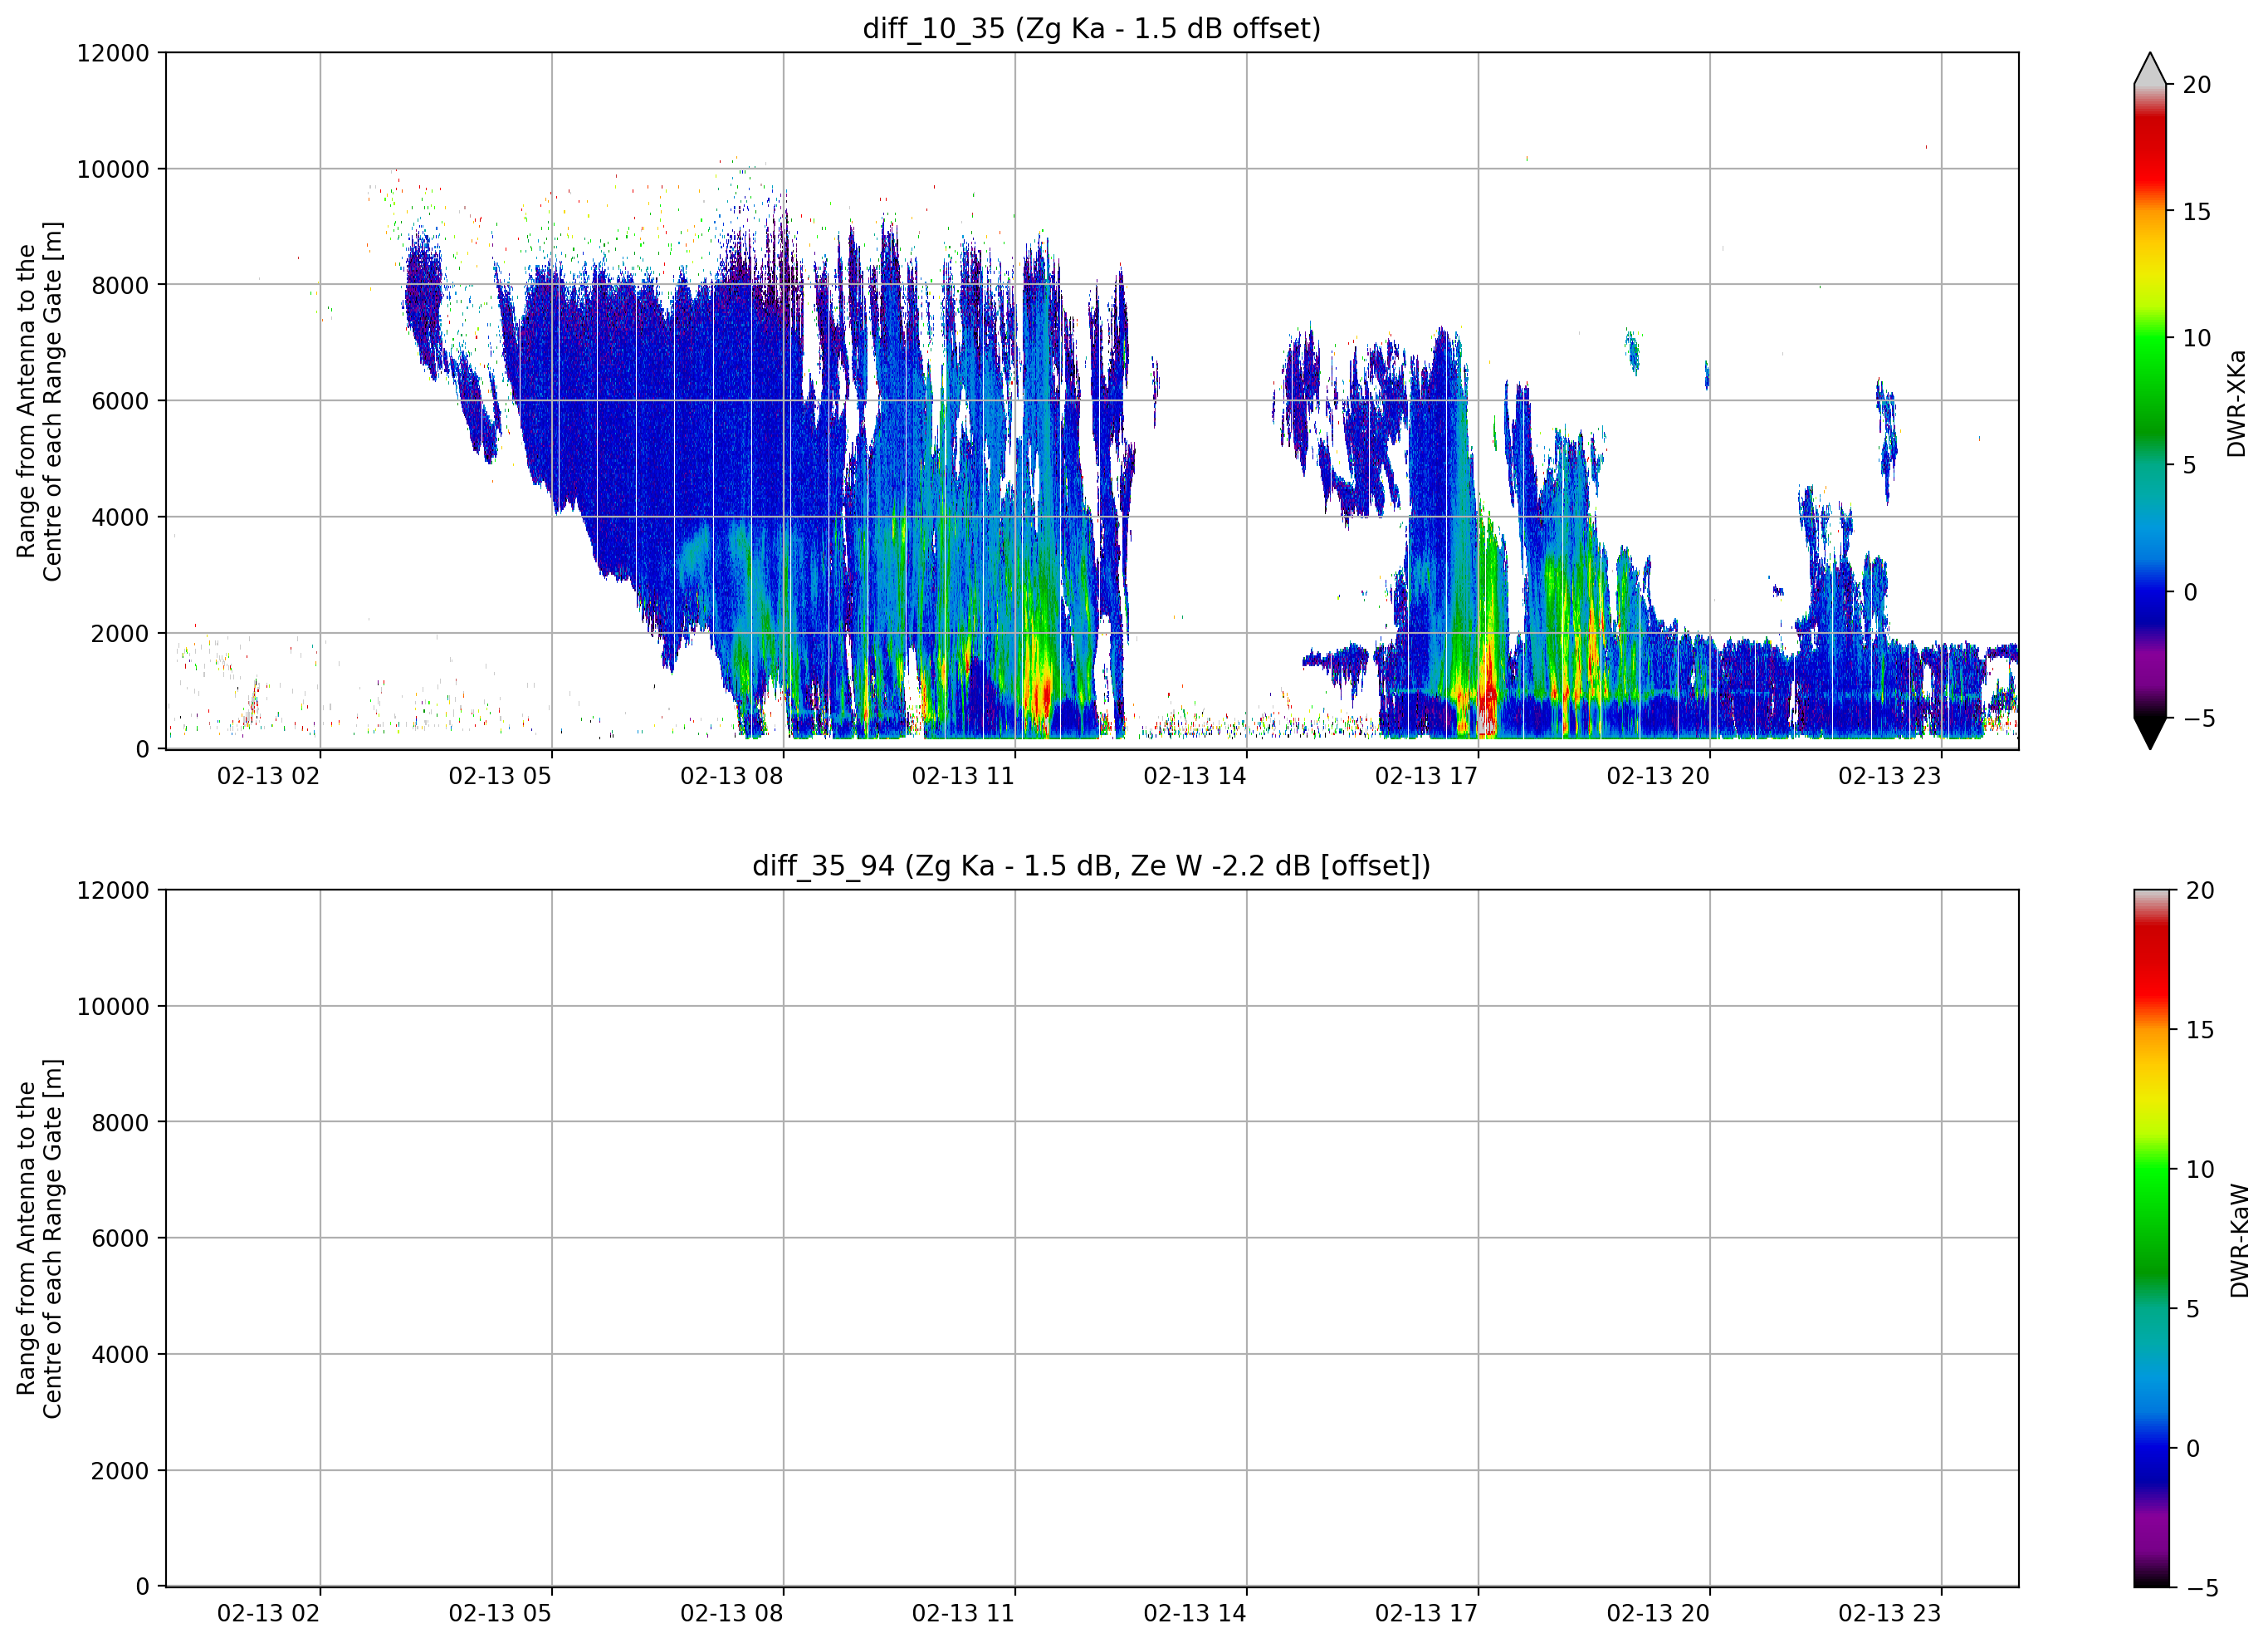Click the top DWR-XKa colorbar gradient

tap(2149, 400)
